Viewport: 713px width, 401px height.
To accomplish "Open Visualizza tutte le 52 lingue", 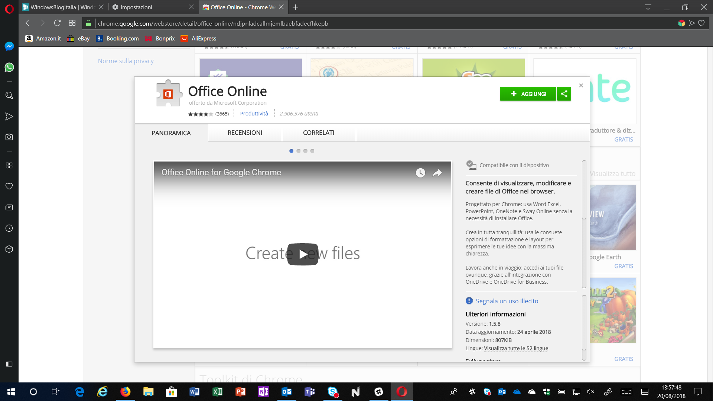I will (x=516, y=348).
